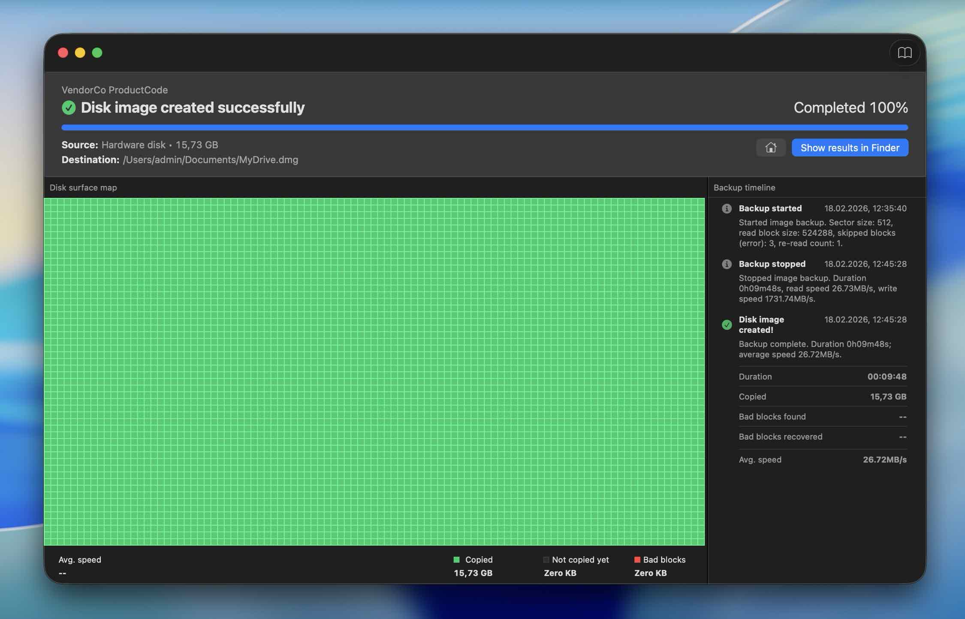Click the blue progress bar
The width and height of the screenshot is (965, 619).
click(484, 127)
